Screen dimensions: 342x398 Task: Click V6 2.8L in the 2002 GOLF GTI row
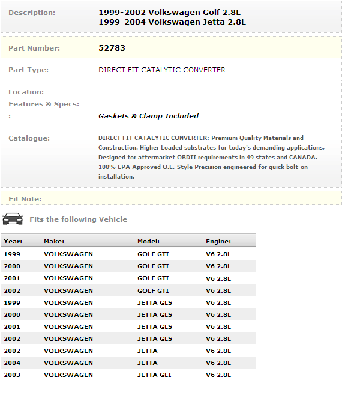point(218,290)
